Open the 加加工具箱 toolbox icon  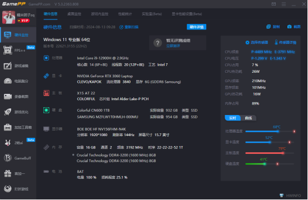pyautogui.click(x=8, y=127)
